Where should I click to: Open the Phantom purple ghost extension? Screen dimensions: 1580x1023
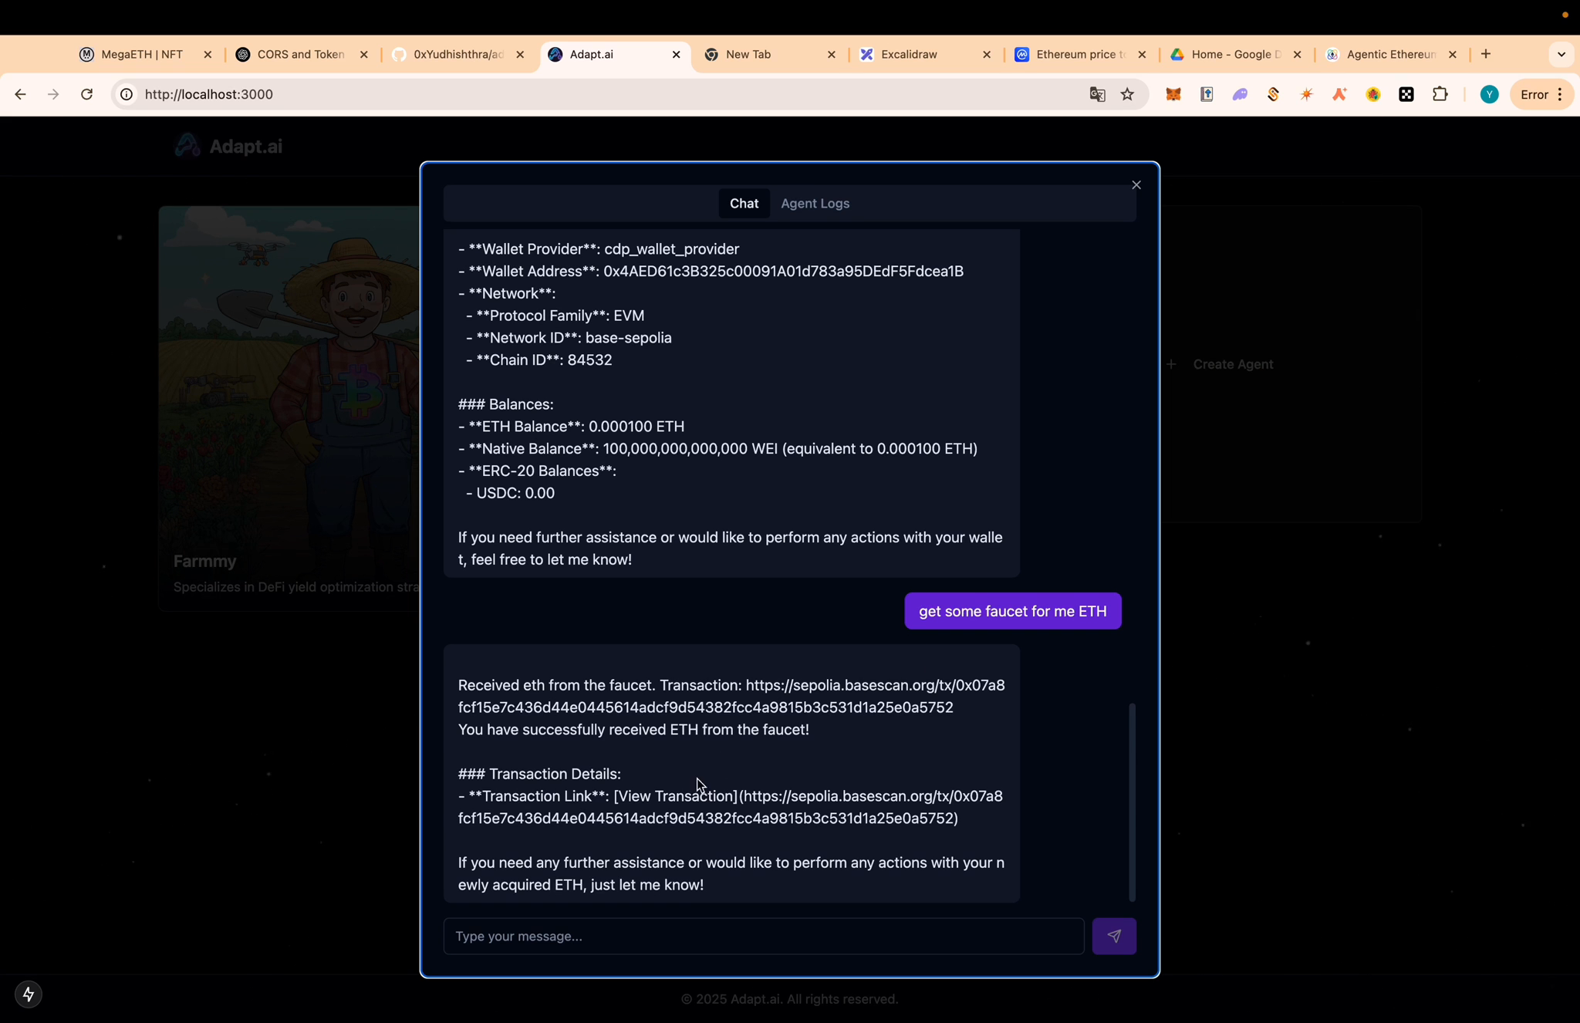point(1240,94)
